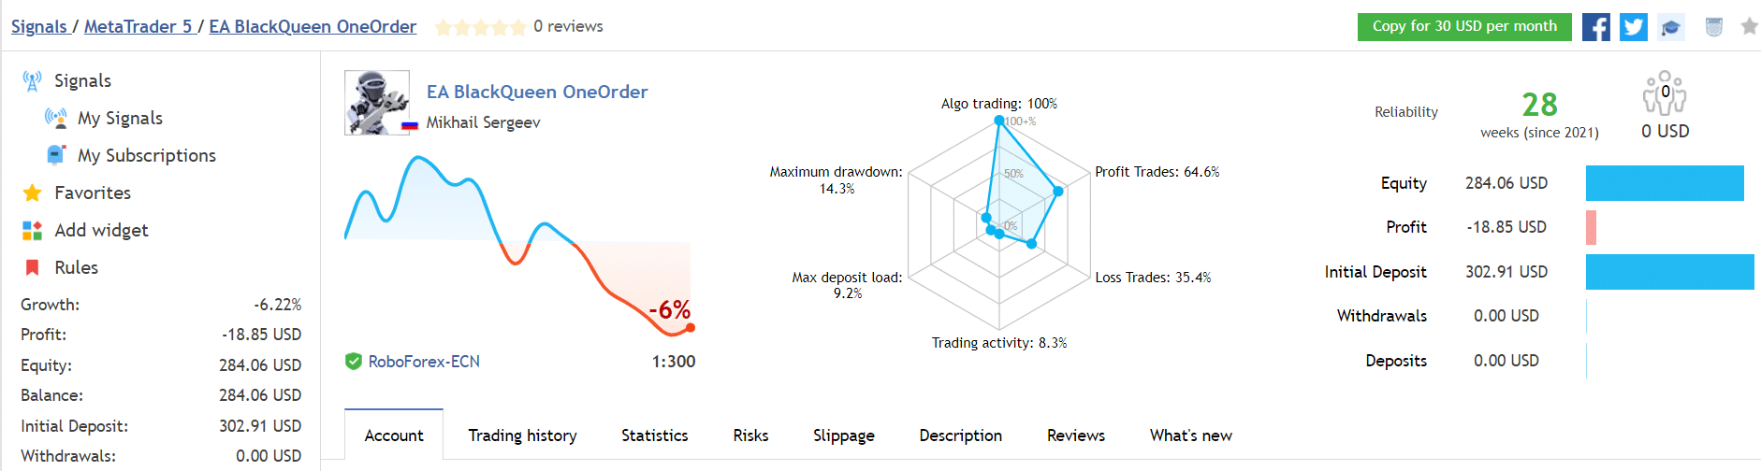The image size is (1761, 471).
Task: Click the robot avatar thumbnail
Action: pyautogui.click(x=376, y=103)
